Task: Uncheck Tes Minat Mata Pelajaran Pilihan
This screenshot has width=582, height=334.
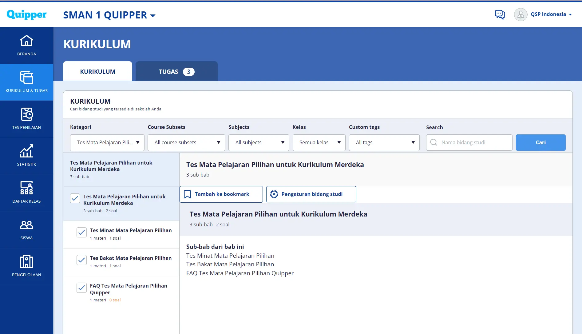Action: click(81, 232)
